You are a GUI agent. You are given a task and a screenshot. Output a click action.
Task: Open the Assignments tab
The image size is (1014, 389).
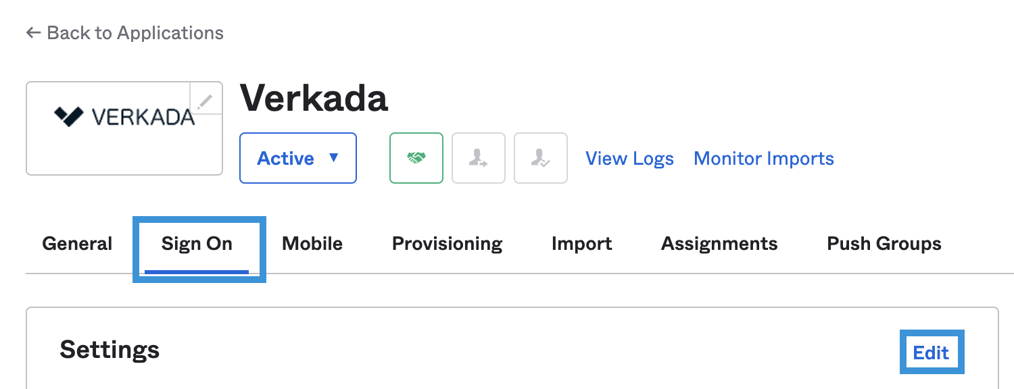719,244
